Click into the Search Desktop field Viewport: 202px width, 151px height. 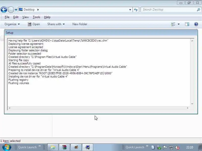(169, 10)
